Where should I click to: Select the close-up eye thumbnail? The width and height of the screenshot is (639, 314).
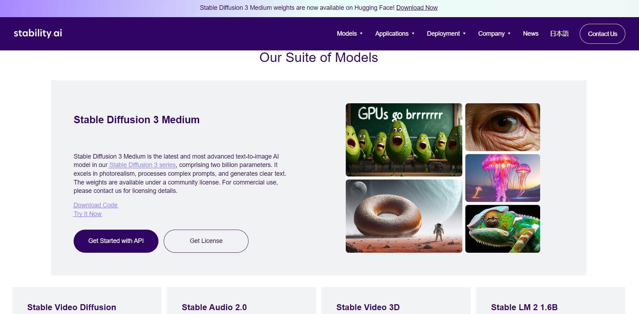click(x=502, y=127)
